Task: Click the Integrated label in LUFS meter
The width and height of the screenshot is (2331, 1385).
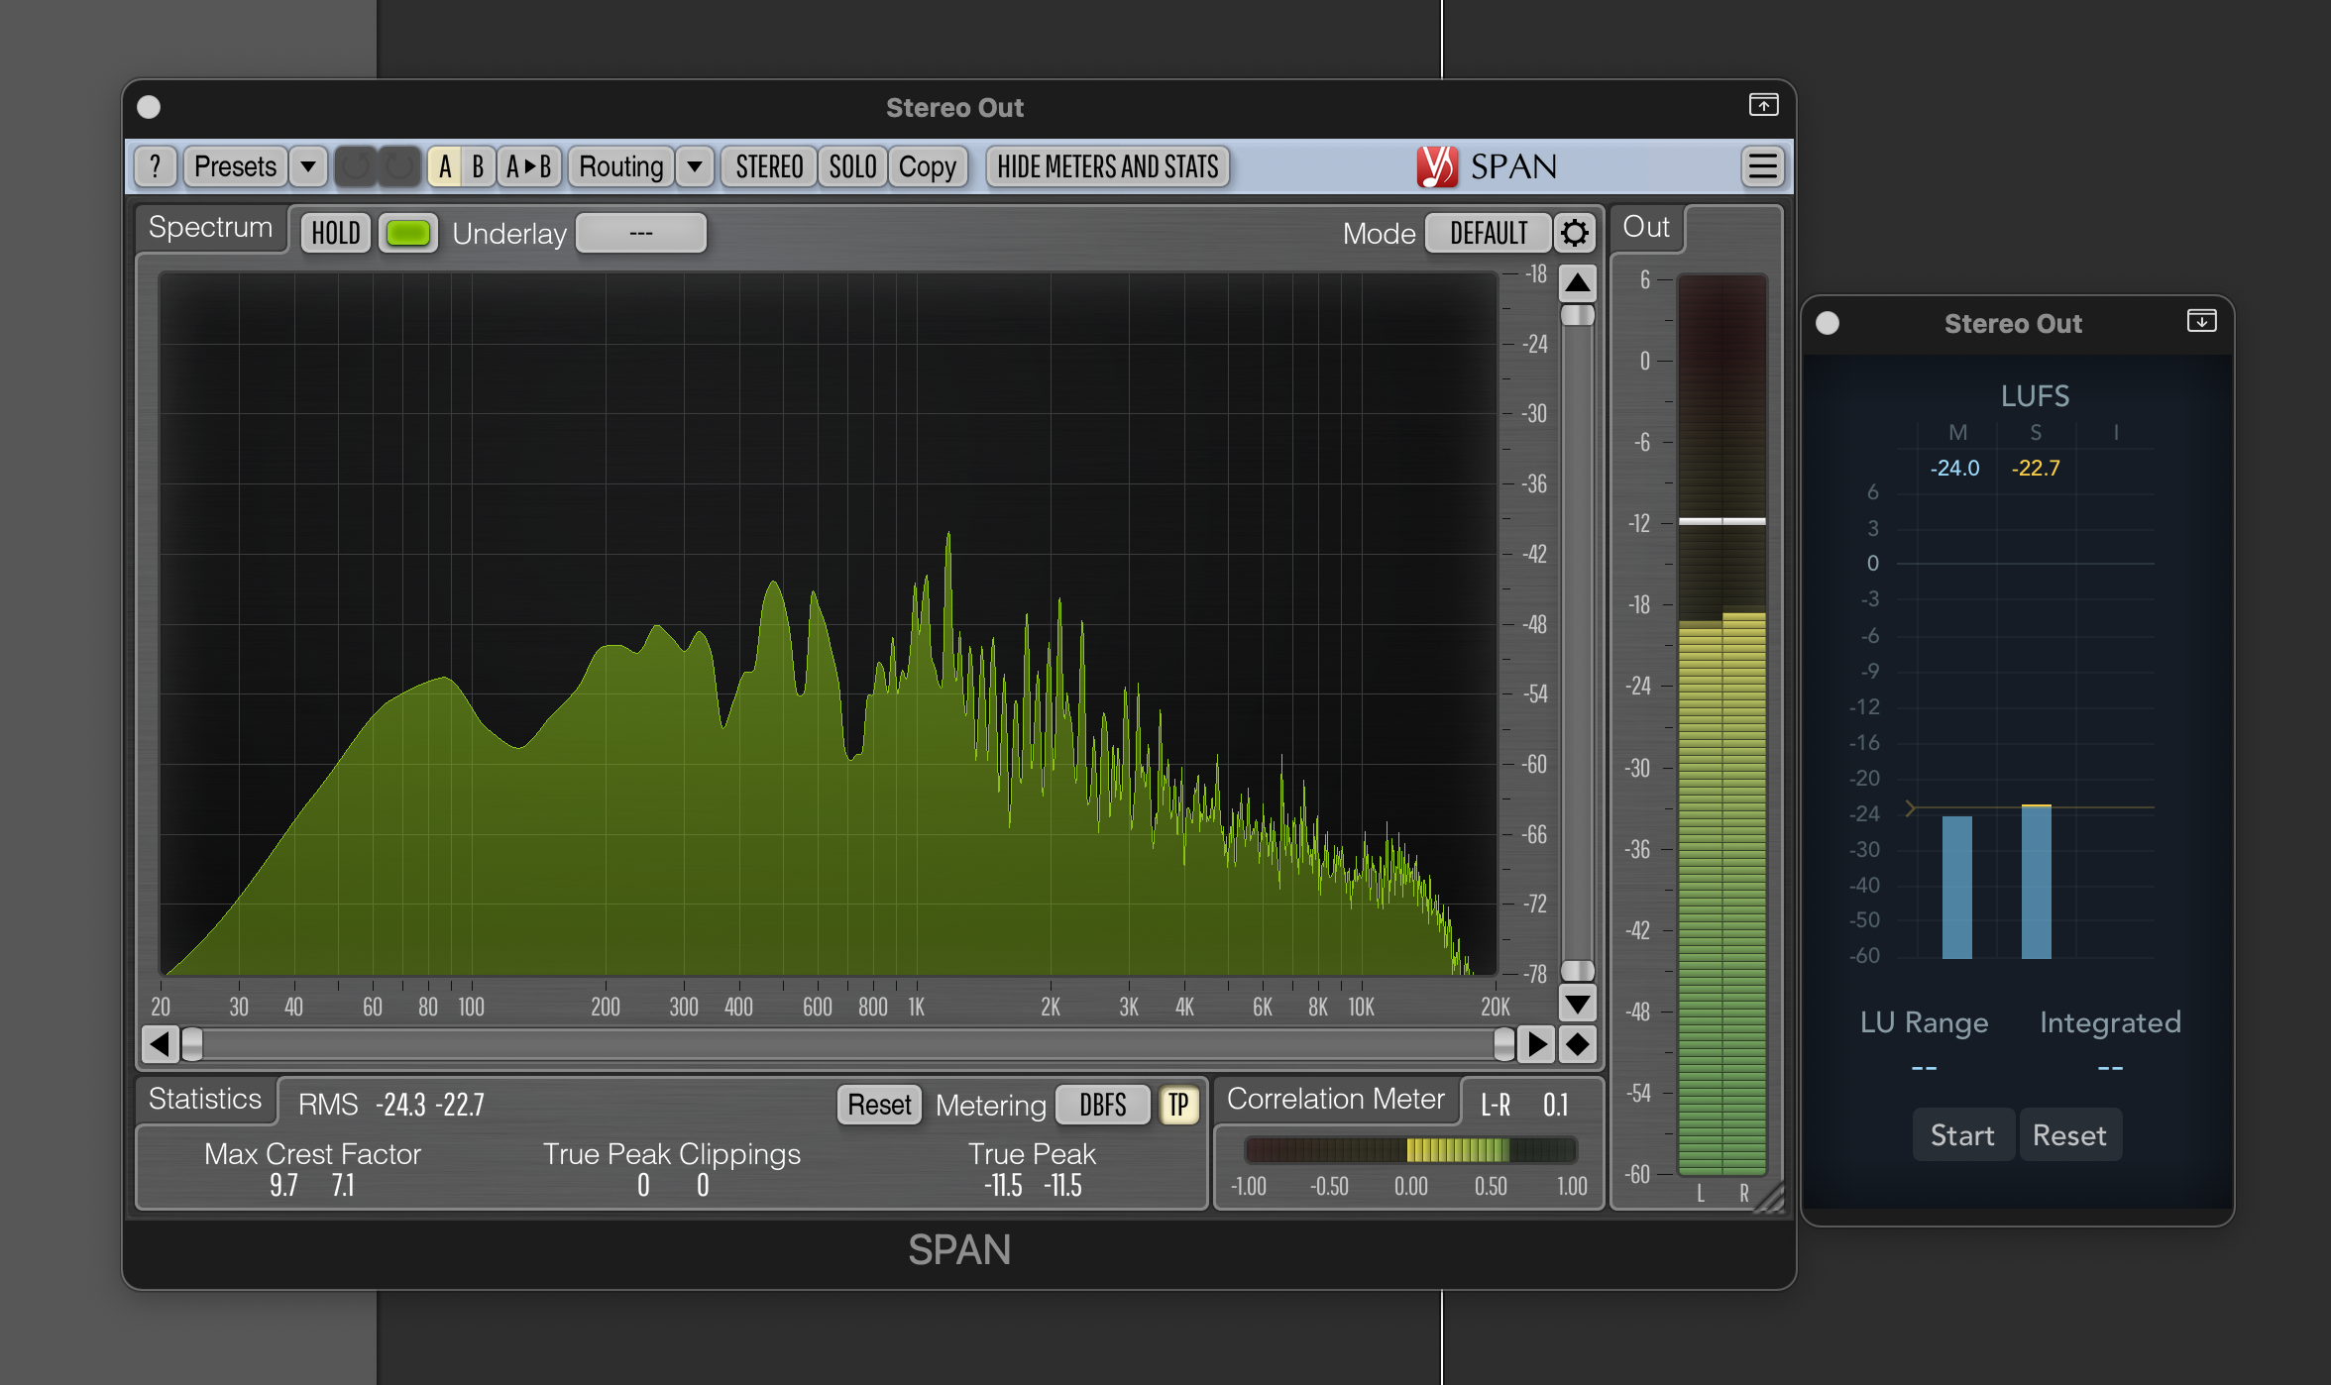Action: (2110, 1022)
